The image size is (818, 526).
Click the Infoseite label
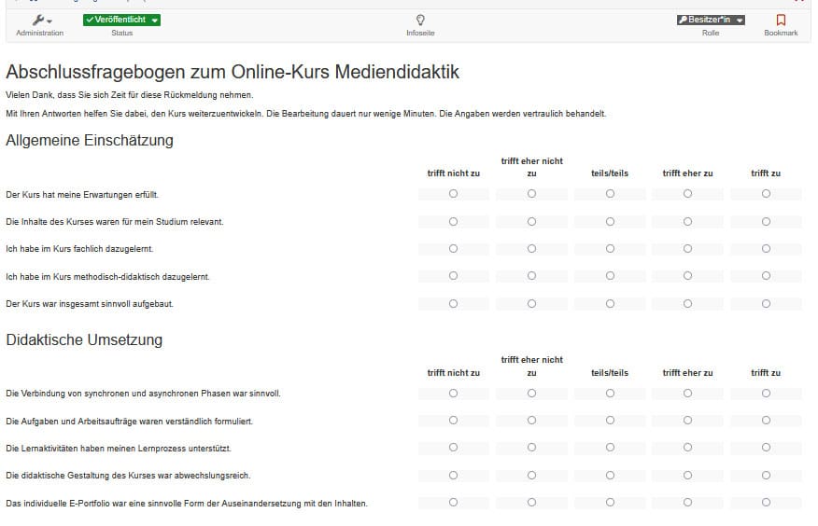(420, 34)
